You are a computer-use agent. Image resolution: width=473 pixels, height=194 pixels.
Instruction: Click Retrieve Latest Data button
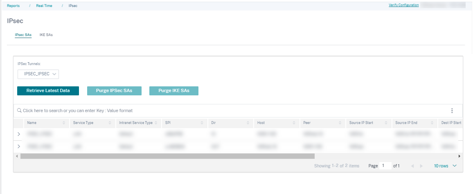pyautogui.click(x=48, y=91)
